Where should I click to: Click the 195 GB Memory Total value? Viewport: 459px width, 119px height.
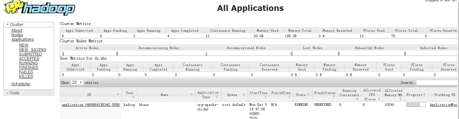[x=291, y=36]
